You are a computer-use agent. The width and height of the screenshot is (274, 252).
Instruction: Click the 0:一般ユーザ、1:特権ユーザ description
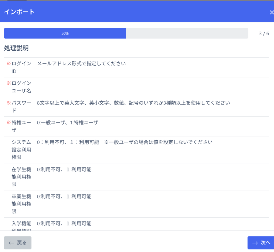point(67,122)
